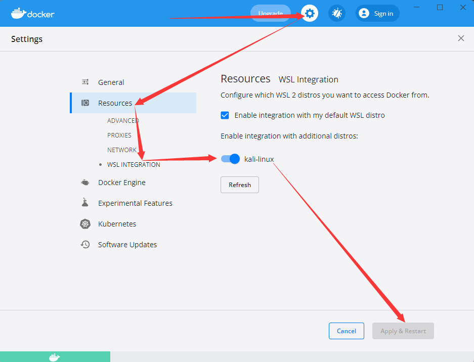Select the Docker Engine icon
The image size is (474, 362).
(85, 182)
